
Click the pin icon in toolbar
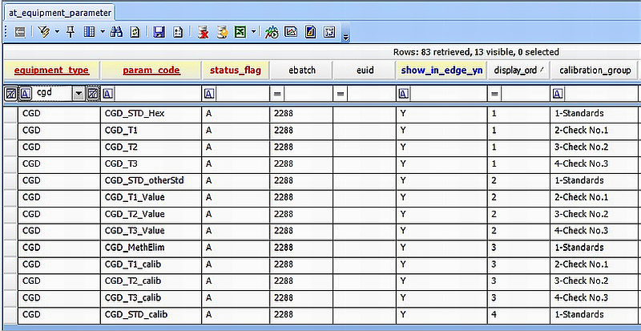pyautogui.click(x=71, y=32)
